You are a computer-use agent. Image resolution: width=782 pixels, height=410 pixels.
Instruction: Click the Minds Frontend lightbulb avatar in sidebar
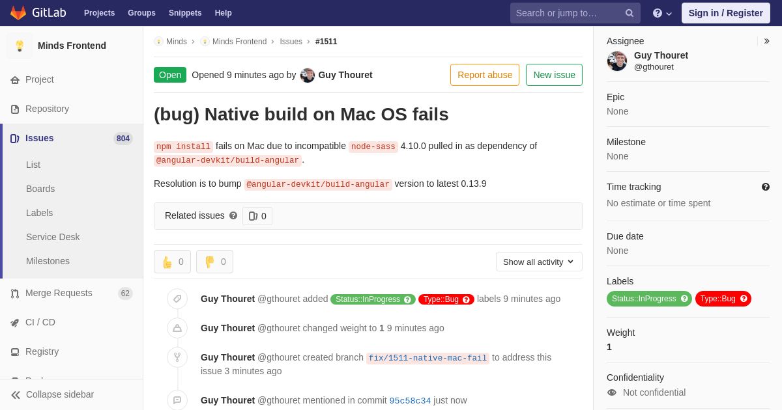(x=20, y=46)
